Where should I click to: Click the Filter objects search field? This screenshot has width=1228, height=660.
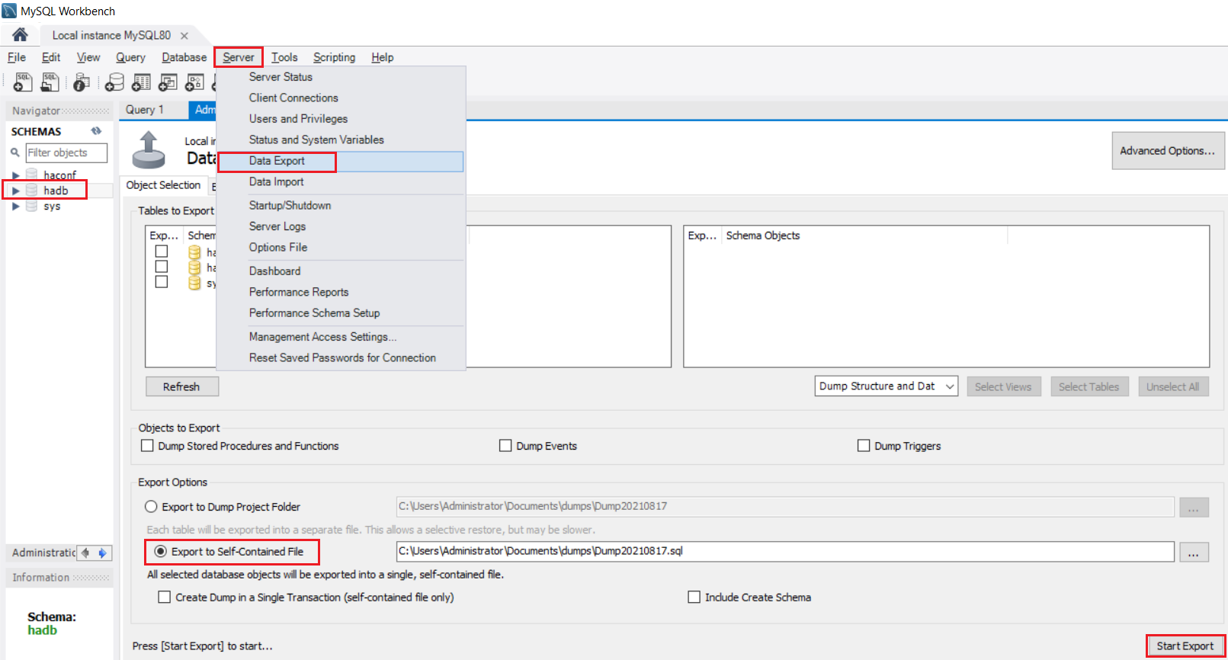pyautogui.click(x=66, y=152)
